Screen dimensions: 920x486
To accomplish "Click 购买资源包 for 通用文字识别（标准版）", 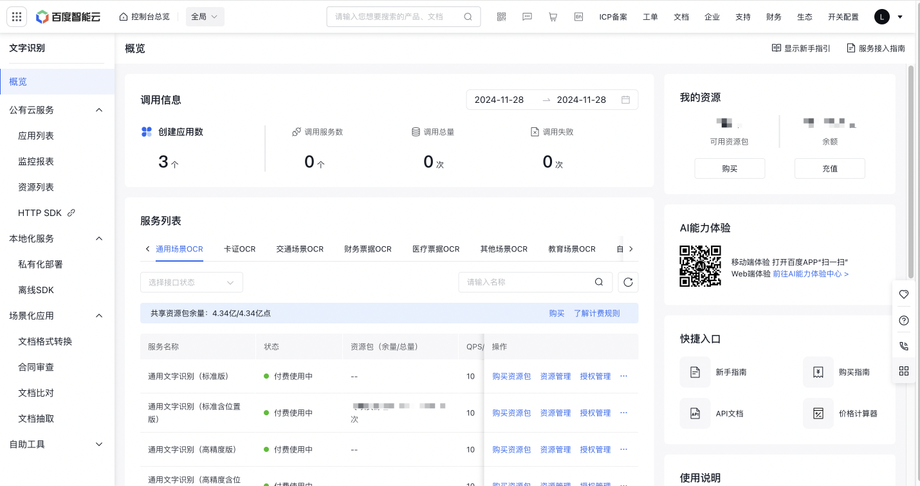I will (511, 376).
